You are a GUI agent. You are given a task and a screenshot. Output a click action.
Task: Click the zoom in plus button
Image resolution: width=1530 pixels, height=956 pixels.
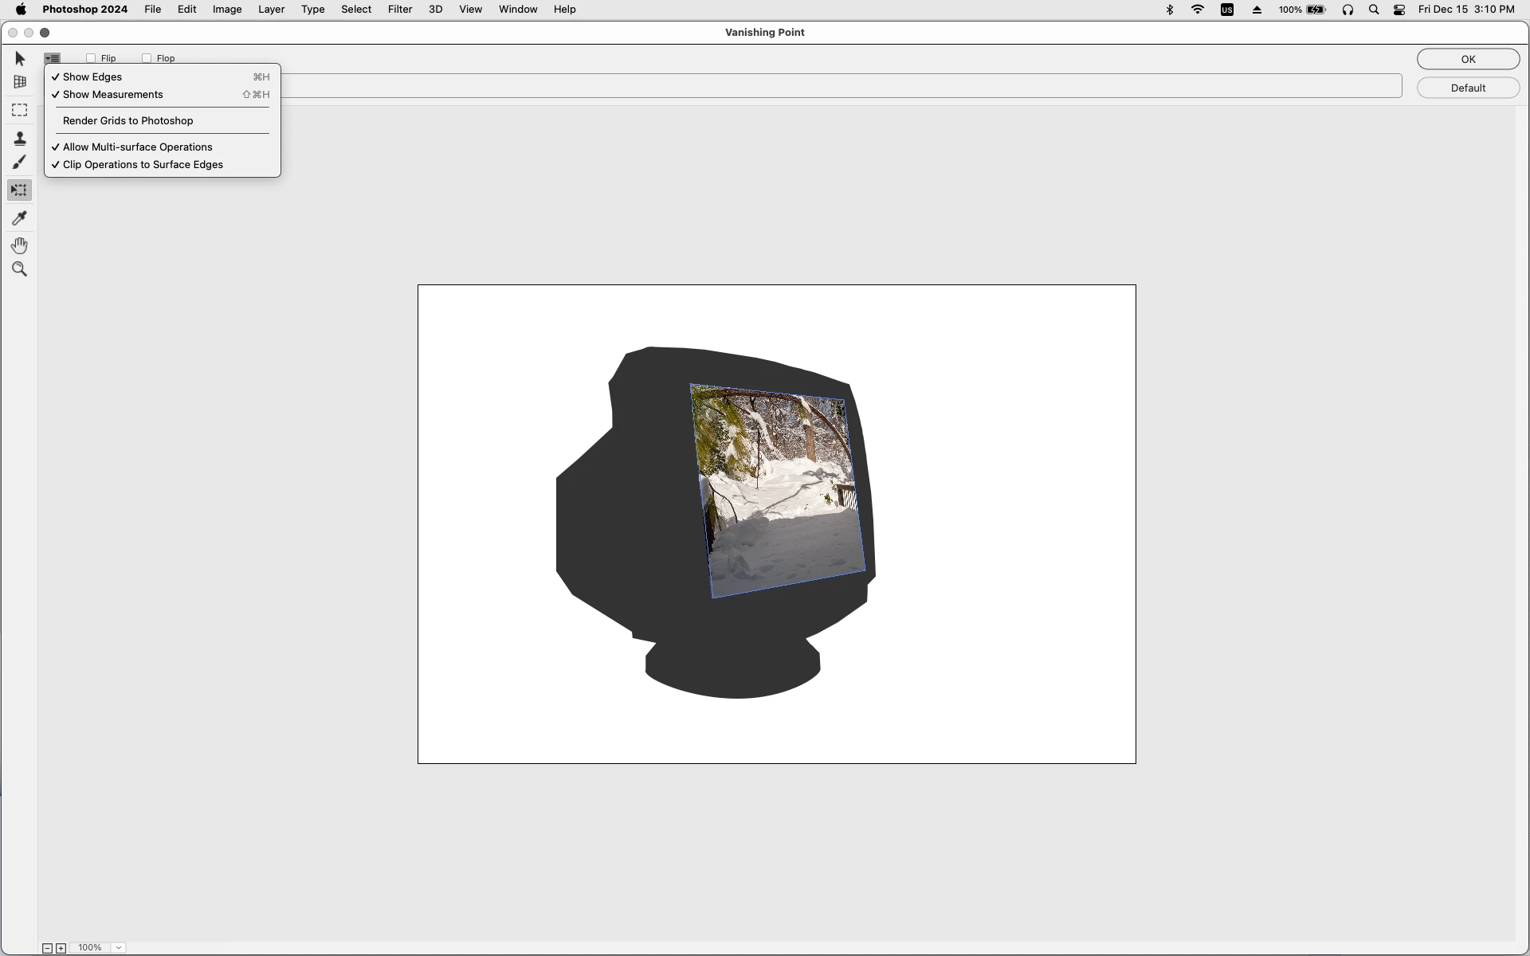(61, 948)
